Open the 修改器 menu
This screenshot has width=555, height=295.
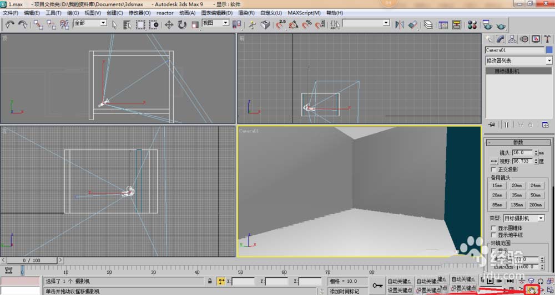tap(139, 13)
